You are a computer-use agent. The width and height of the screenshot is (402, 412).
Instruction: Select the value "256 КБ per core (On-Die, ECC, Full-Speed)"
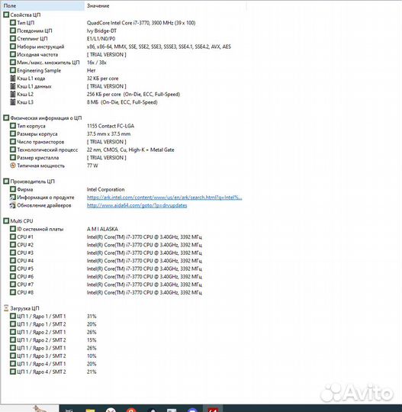[133, 94]
